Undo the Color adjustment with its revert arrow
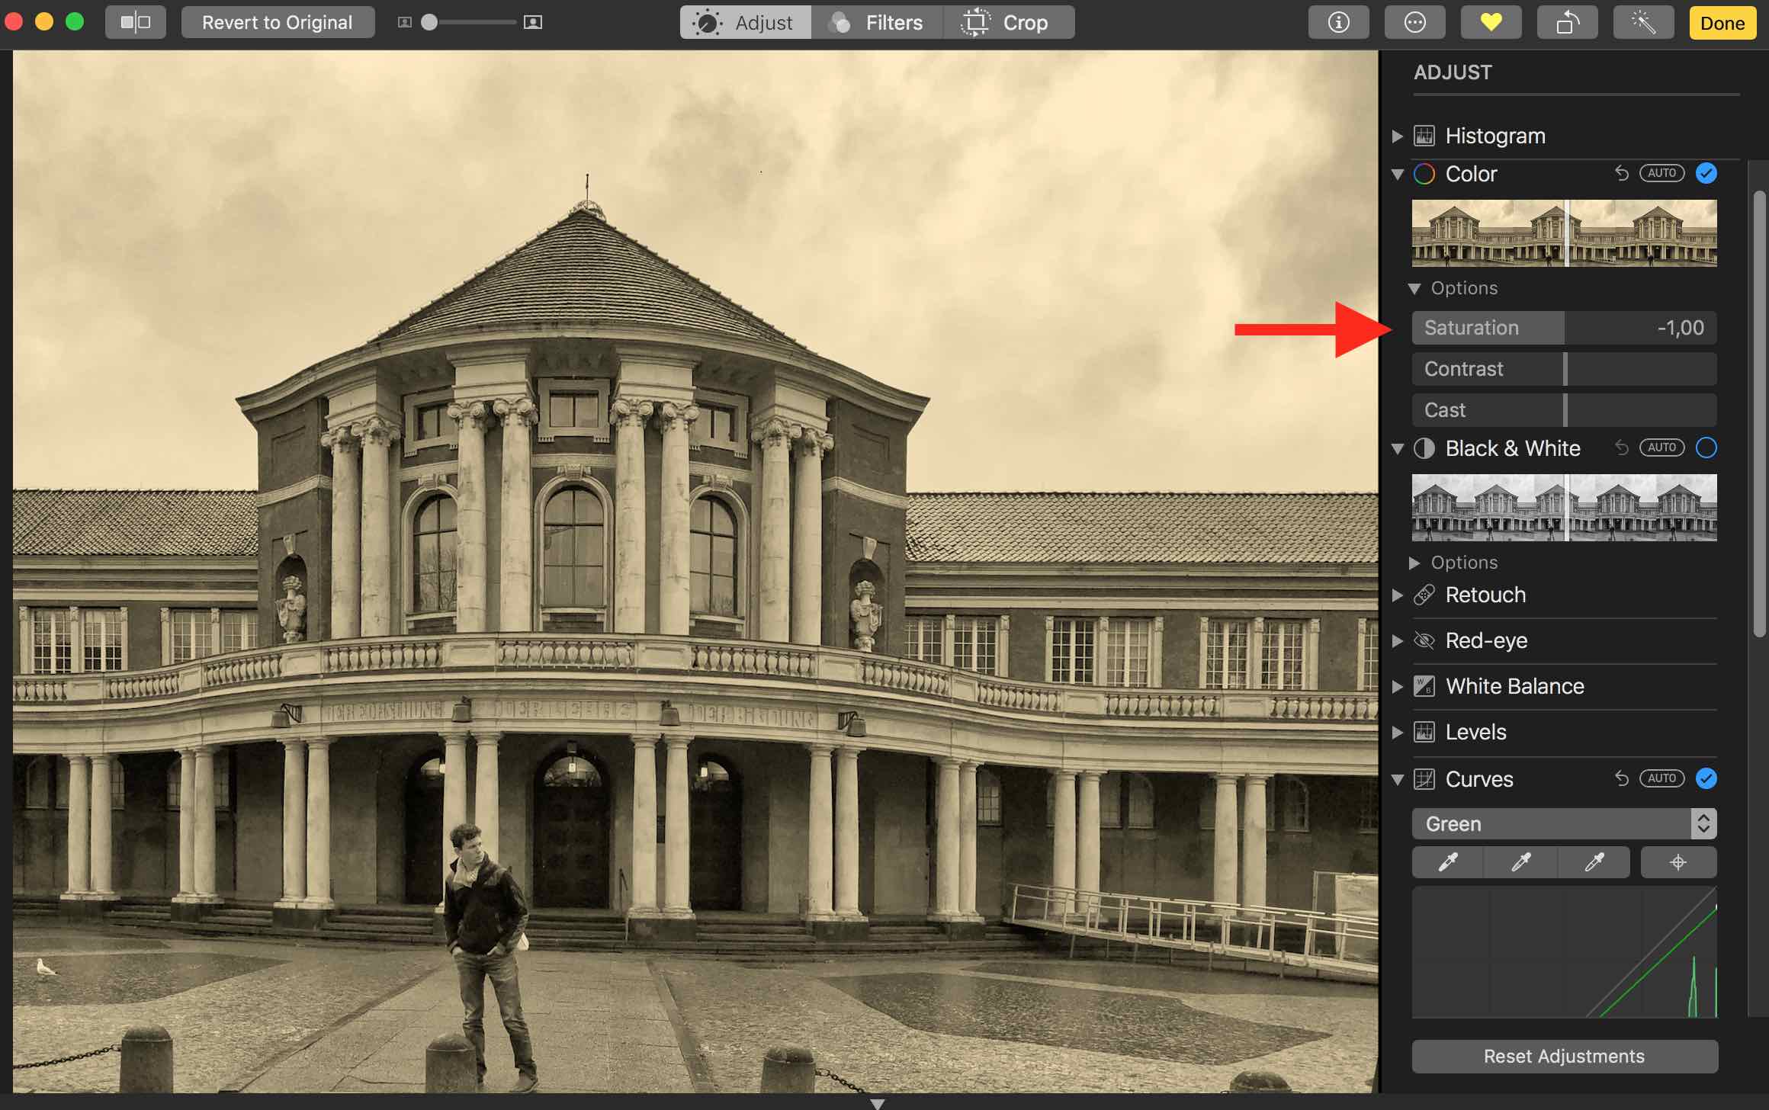Viewport: 1769px width, 1110px height. coord(1621,174)
